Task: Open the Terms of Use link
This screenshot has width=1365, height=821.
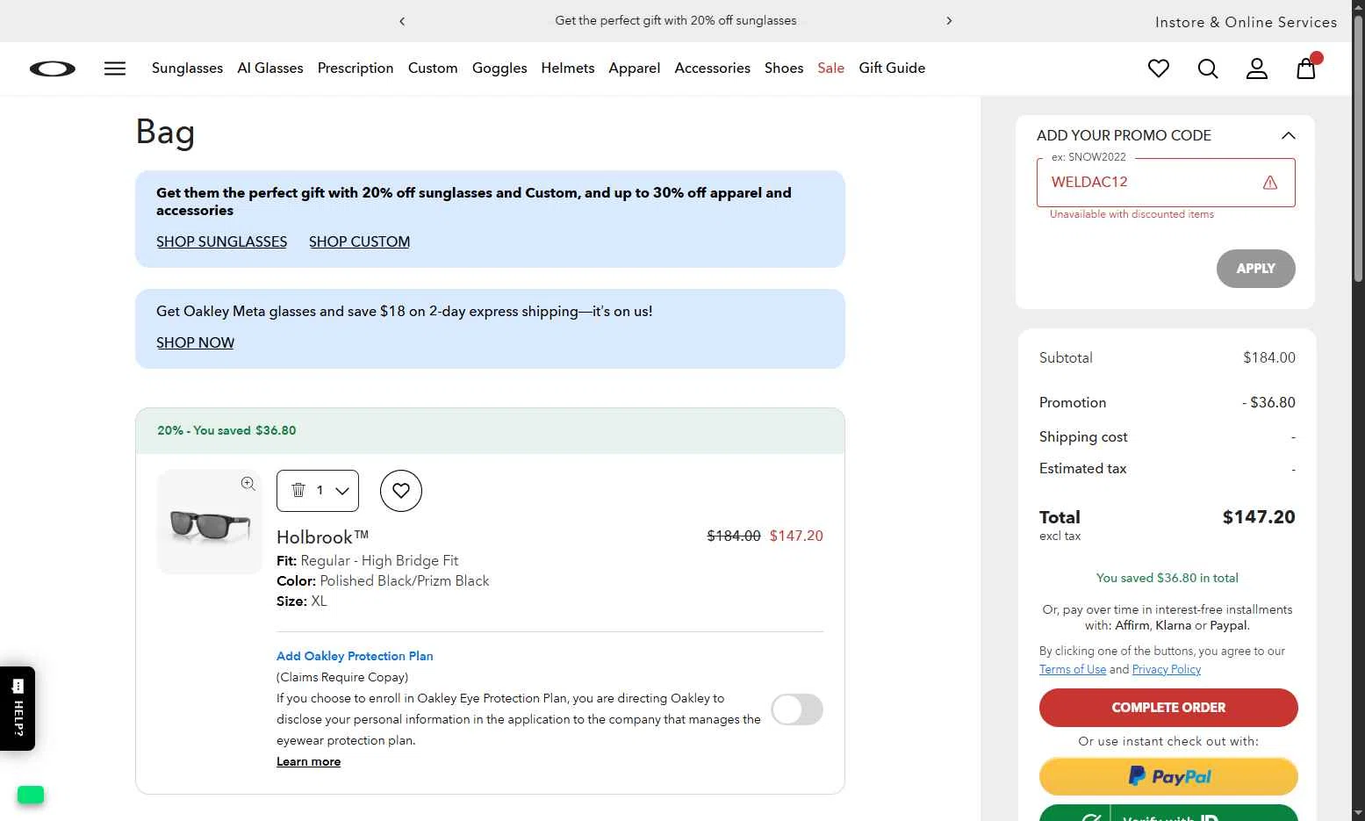Action: click(x=1073, y=669)
